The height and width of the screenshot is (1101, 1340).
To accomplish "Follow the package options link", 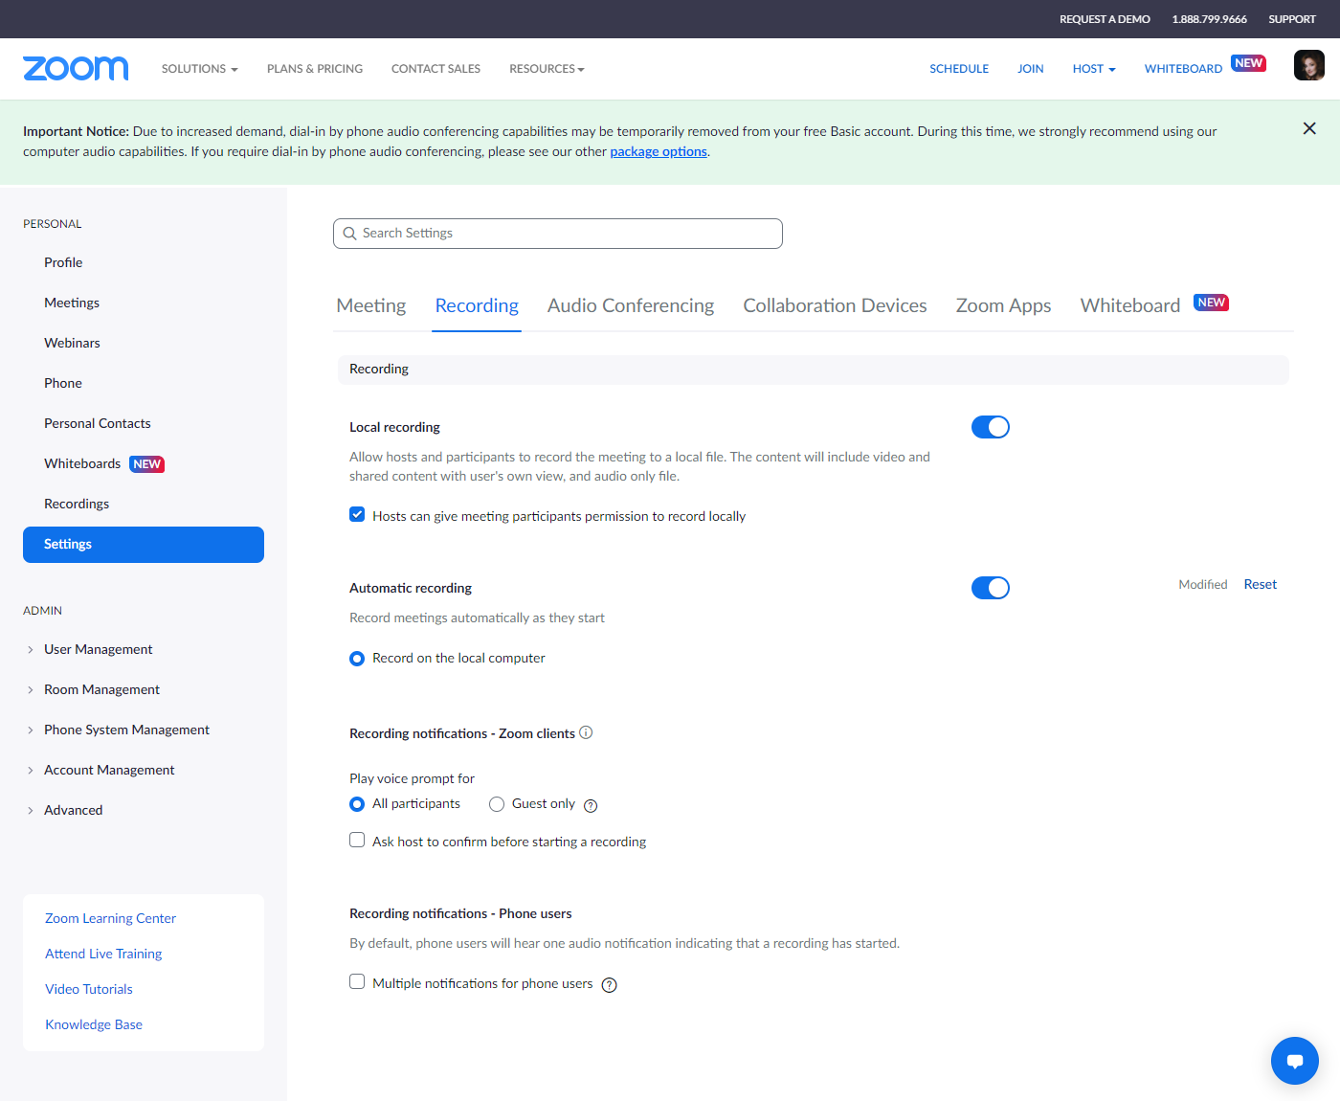I will coord(659,151).
